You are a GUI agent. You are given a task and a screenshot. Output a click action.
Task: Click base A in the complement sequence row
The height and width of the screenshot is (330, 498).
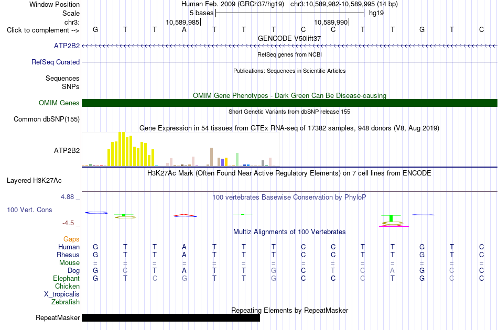[x=184, y=30]
